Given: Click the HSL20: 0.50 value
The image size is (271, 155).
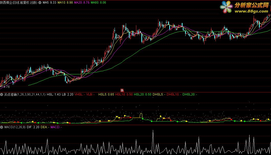Looking at the screenshot, I should click(x=143, y=94).
